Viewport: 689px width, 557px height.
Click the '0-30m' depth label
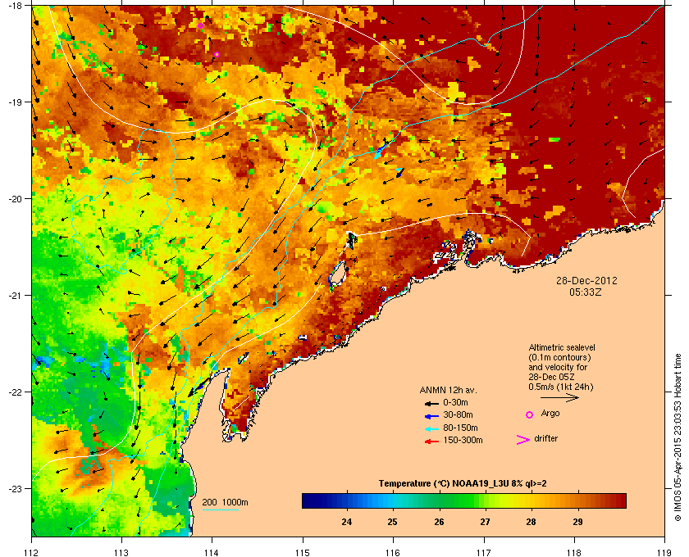[x=456, y=402]
